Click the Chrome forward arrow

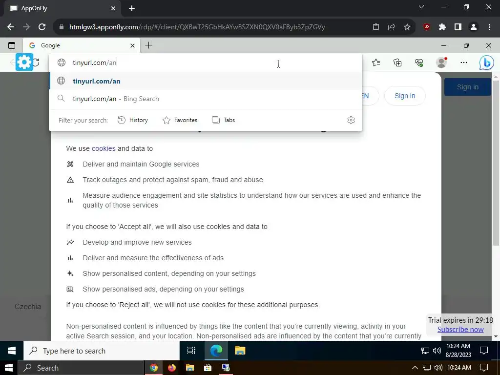(26, 27)
